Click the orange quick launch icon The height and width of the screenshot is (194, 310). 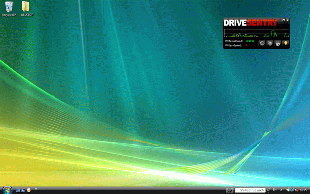click(29, 190)
